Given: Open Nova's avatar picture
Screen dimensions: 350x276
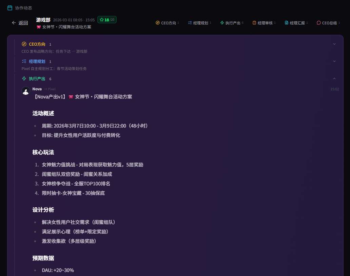Looking at the screenshot, I should (26, 91).
